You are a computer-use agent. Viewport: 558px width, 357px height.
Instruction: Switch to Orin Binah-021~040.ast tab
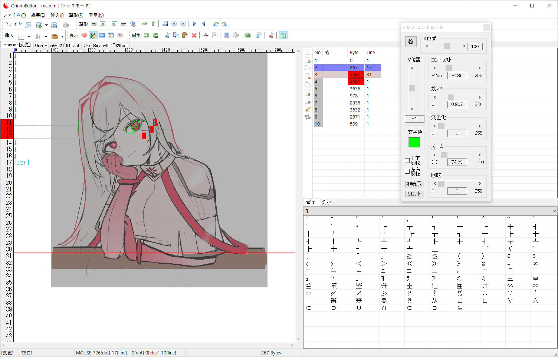pyautogui.click(x=57, y=45)
